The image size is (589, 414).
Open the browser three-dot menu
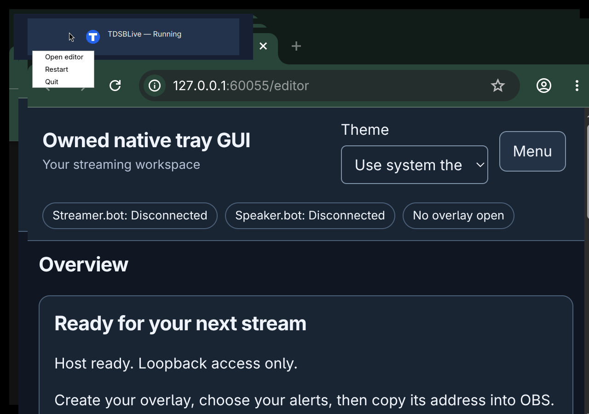(577, 86)
